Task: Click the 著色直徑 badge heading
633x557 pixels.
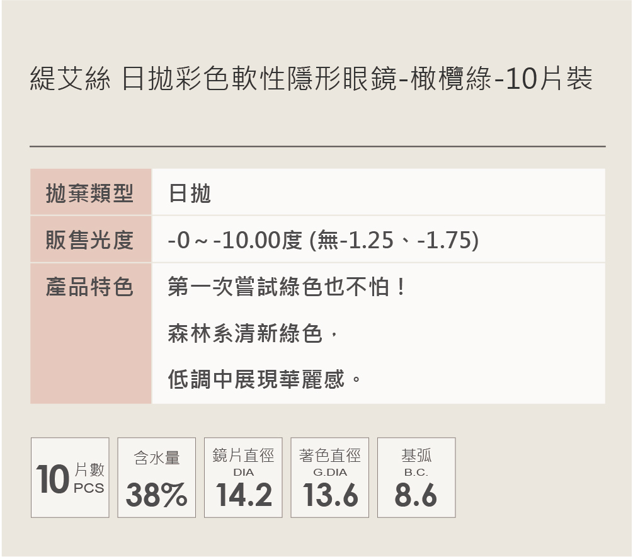Action: 330,455
